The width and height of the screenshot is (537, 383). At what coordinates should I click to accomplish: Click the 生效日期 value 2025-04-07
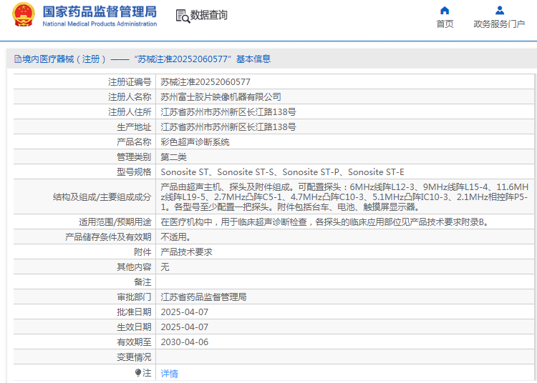click(x=185, y=327)
